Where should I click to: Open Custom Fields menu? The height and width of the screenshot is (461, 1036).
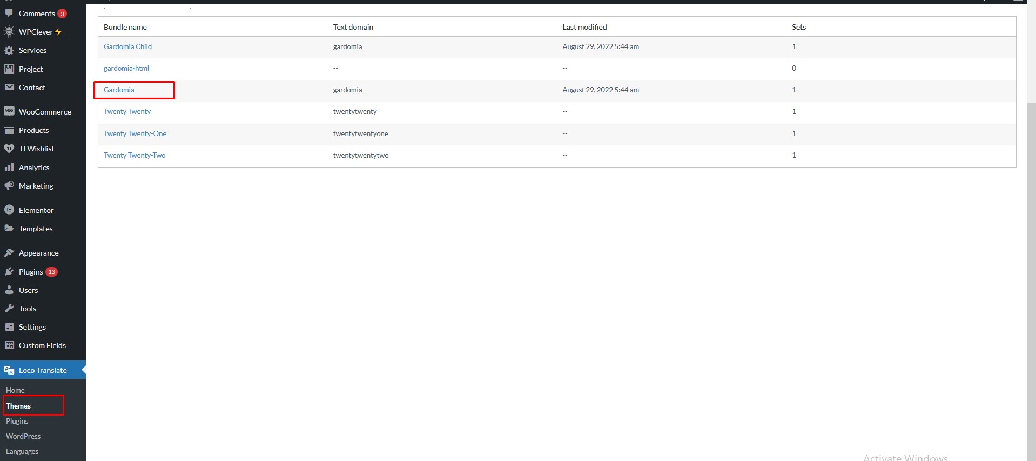pos(43,345)
